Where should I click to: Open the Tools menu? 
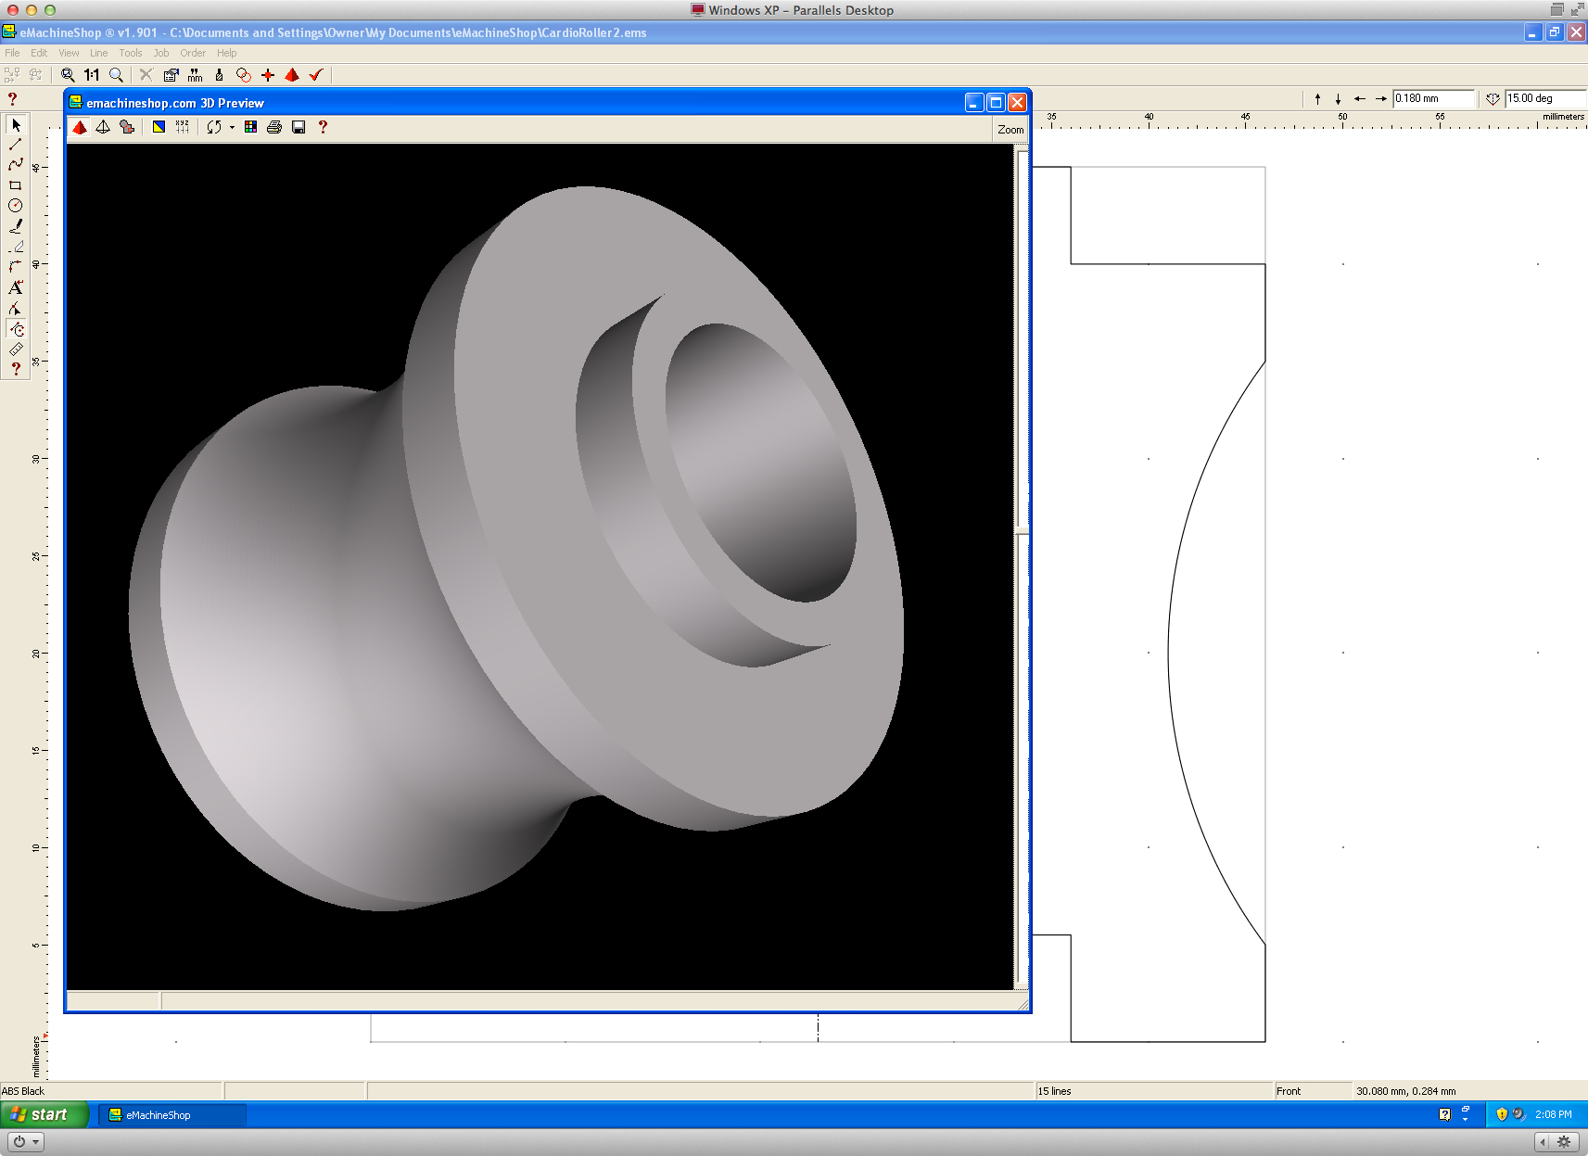130,53
